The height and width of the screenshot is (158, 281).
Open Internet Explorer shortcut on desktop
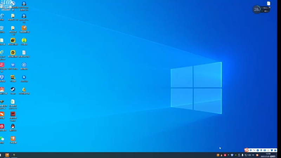2,52
